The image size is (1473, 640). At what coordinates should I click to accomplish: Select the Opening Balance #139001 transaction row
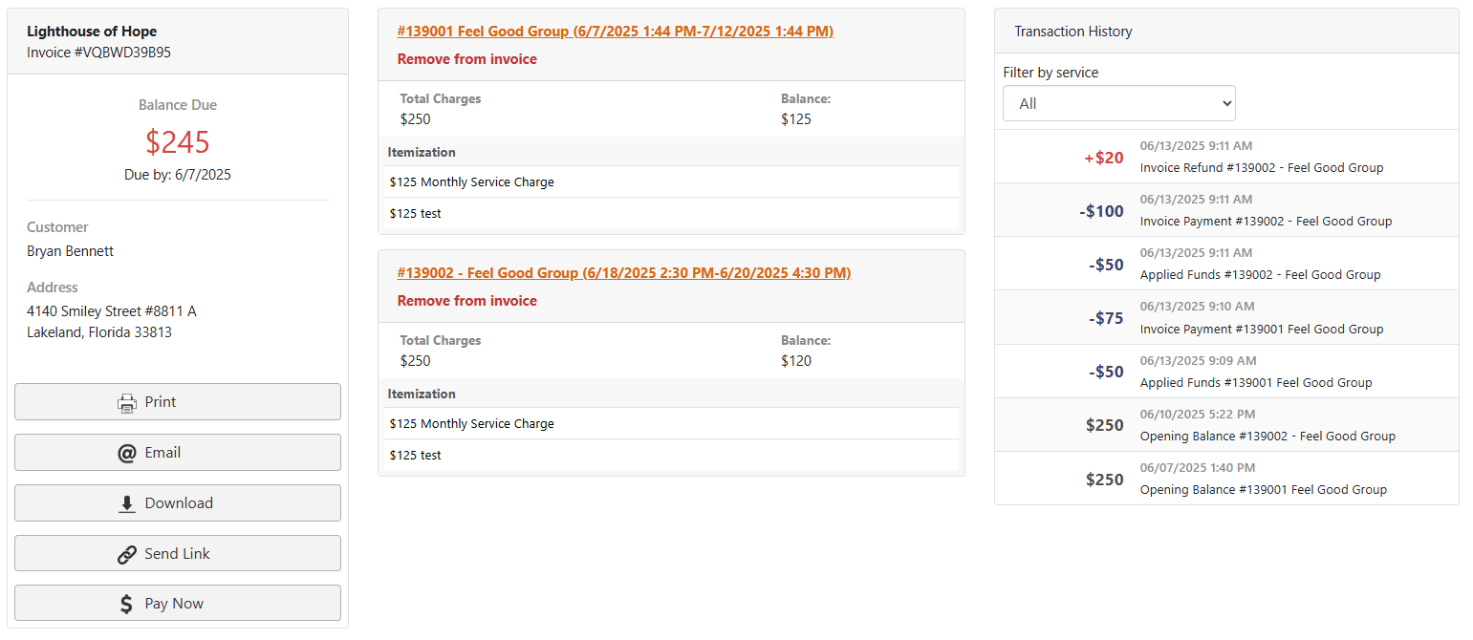[x=1227, y=478]
